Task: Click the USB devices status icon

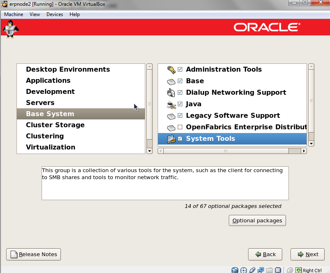Action: [x=252, y=270]
